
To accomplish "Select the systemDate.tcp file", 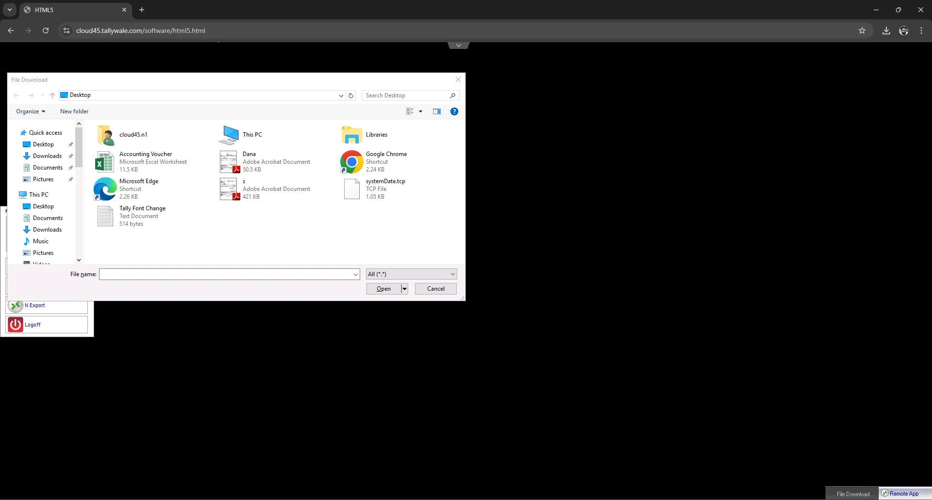I will pos(385,181).
